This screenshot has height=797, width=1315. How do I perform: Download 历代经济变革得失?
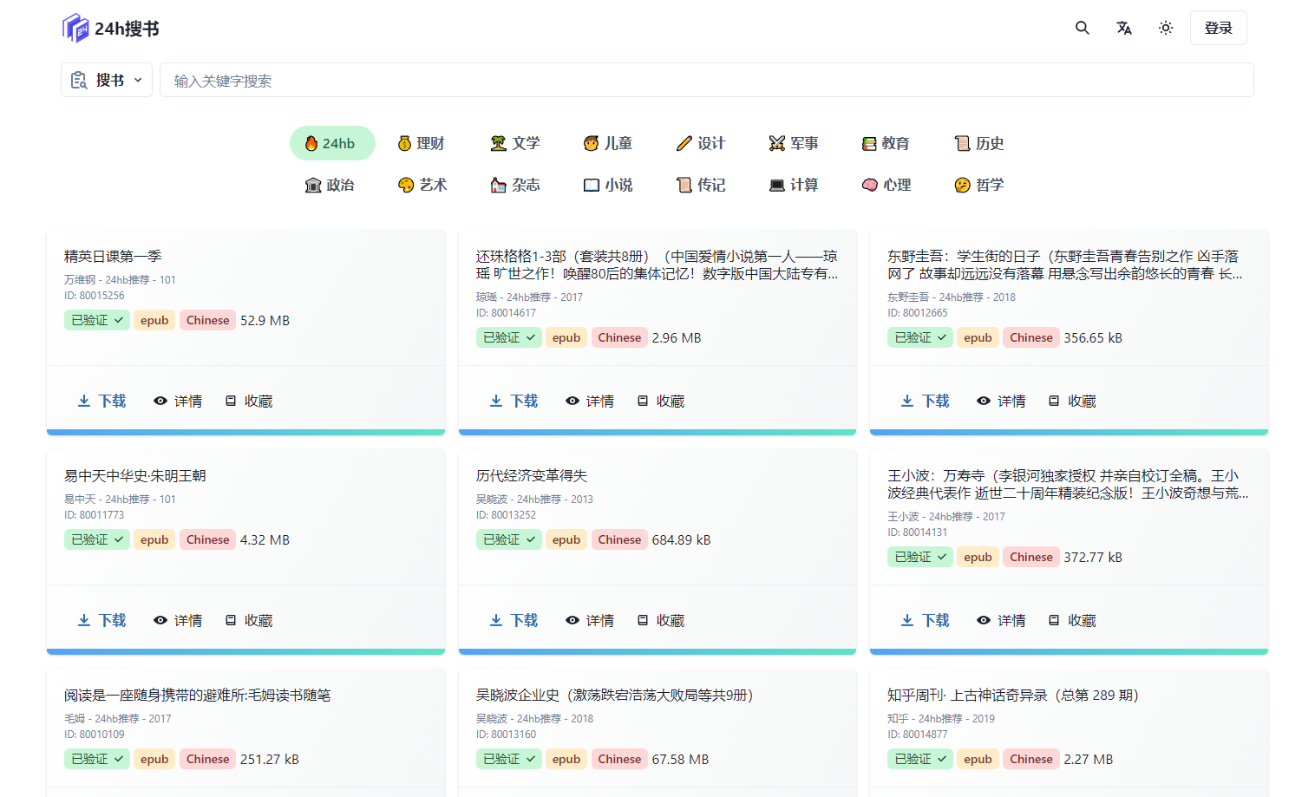[x=514, y=620]
